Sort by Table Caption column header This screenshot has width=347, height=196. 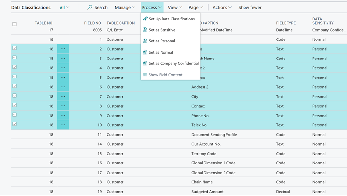(x=121, y=23)
